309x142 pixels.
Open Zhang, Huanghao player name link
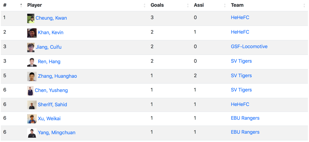(57, 76)
